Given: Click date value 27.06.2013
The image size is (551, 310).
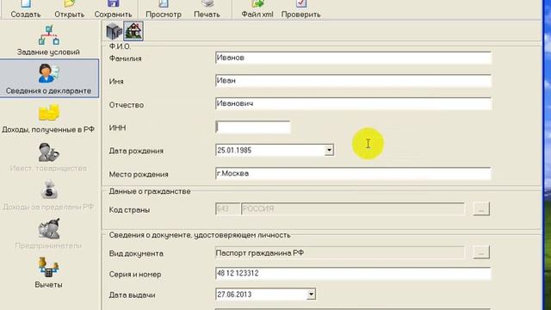Looking at the screenshot, I should pos(234,294).
